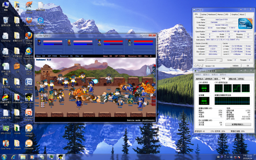Viewport: 256px width, 160px height.
Task: Open GPU-Z.0.4.2 desktop icon
Action: (6, 129)
